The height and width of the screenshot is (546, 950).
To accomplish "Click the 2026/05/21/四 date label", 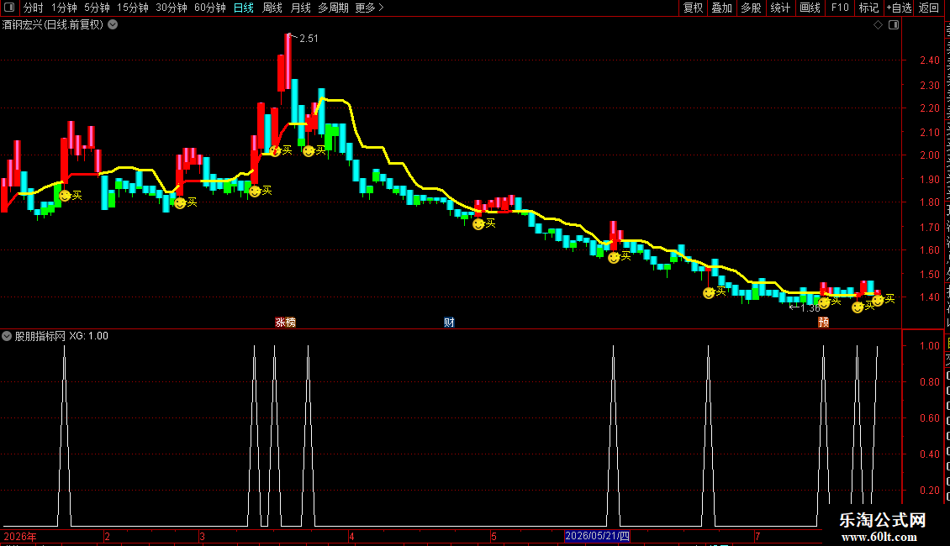I will pos(598,536).
